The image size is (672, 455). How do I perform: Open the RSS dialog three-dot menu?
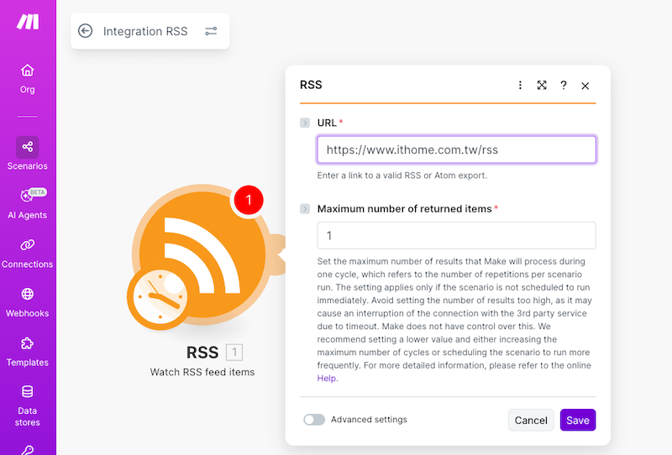coord(520,86)
